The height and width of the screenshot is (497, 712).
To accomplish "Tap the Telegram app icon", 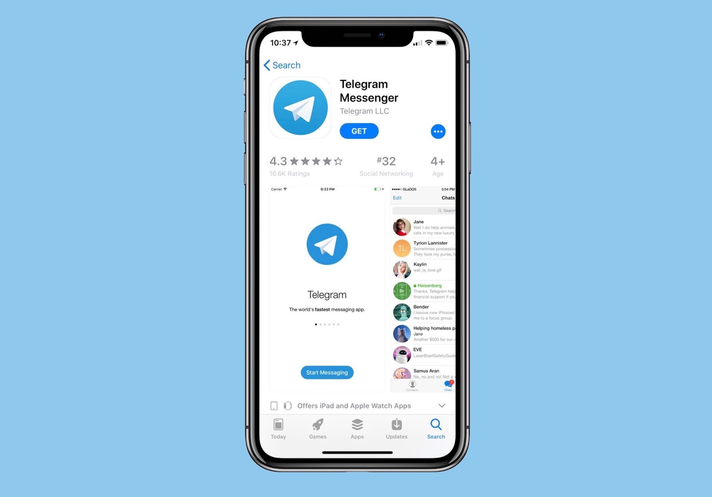I will (x=301, y=107).
